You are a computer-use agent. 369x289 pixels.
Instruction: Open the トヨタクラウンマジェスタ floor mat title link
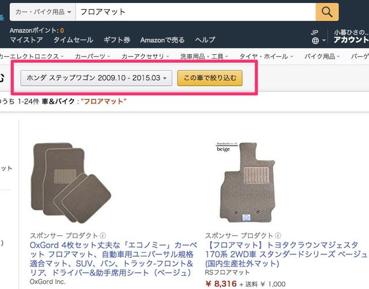pos(286,254)
